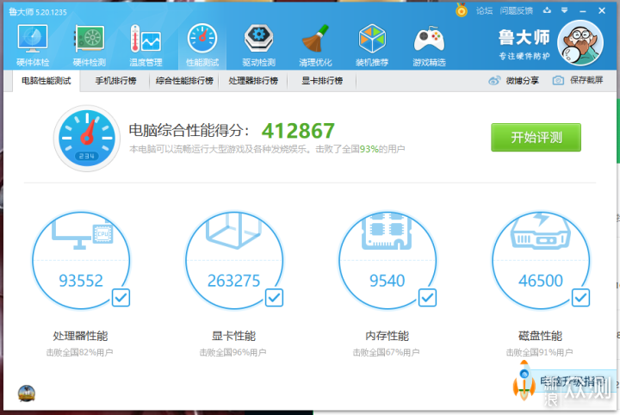This screenshot has height=415, width=620.
Task: Click the round game badge at bottom left
Action: click(27, 393)
